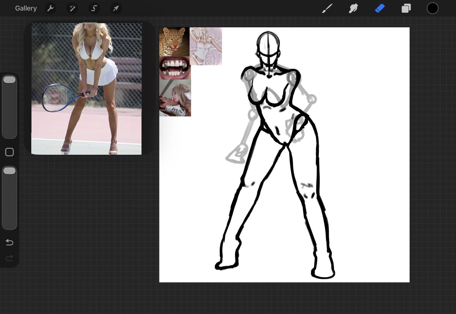Select the Brush tool

point(327,8)
